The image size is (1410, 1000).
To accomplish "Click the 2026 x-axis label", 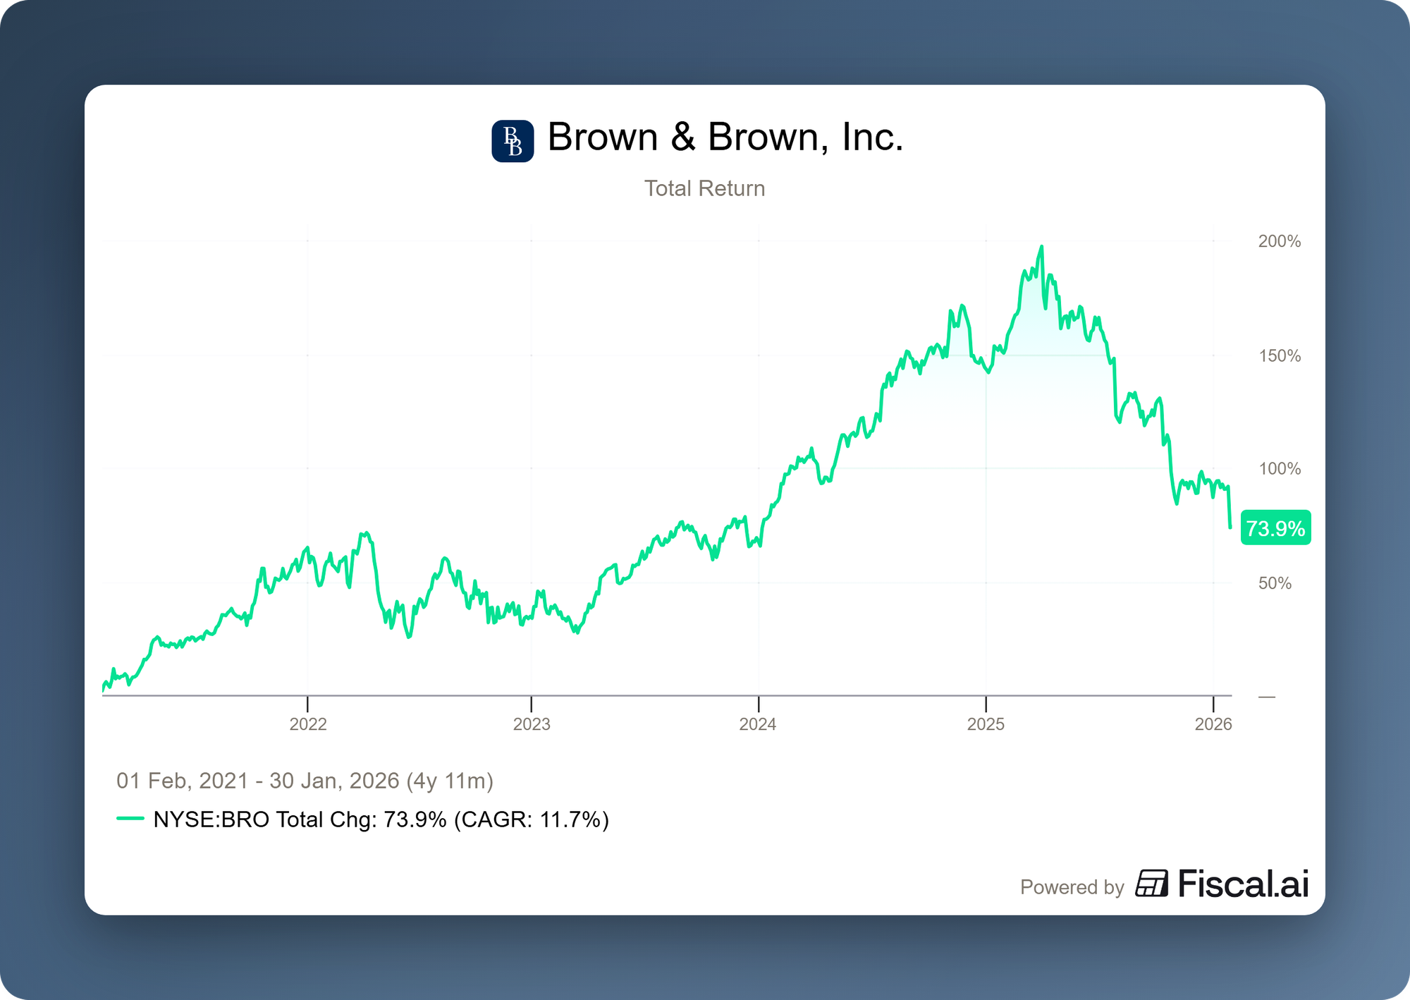I will coord(1213,724).
